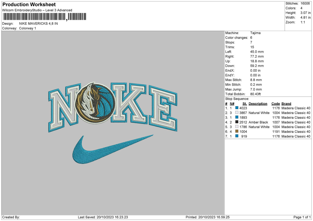Screen dimensions: 313x221
Task: Click the Nike swoosh embroidery preview
Action: pos(112,149)
